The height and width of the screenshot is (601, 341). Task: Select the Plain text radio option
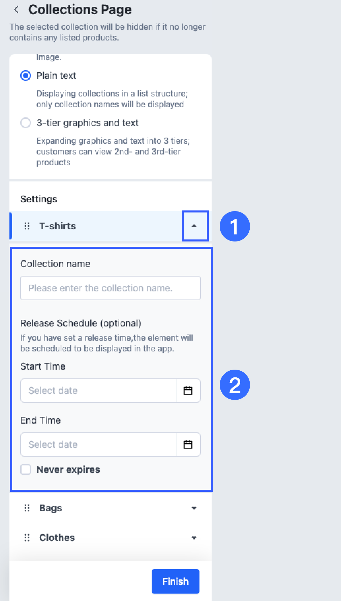point(26,76)
